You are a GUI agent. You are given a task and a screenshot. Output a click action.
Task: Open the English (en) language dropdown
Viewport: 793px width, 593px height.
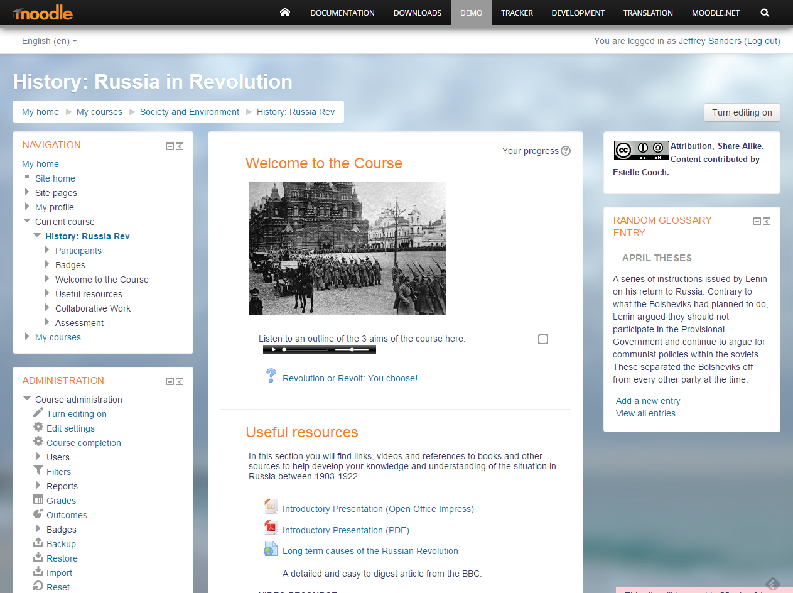(x=50, y=41)
